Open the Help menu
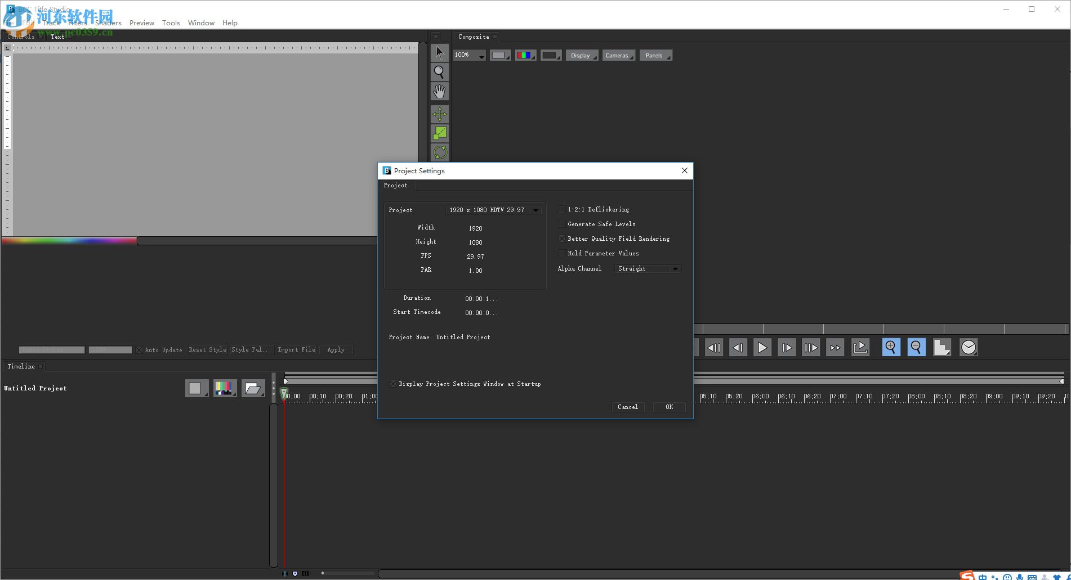 pyautogui.click(x=230, y=23)
